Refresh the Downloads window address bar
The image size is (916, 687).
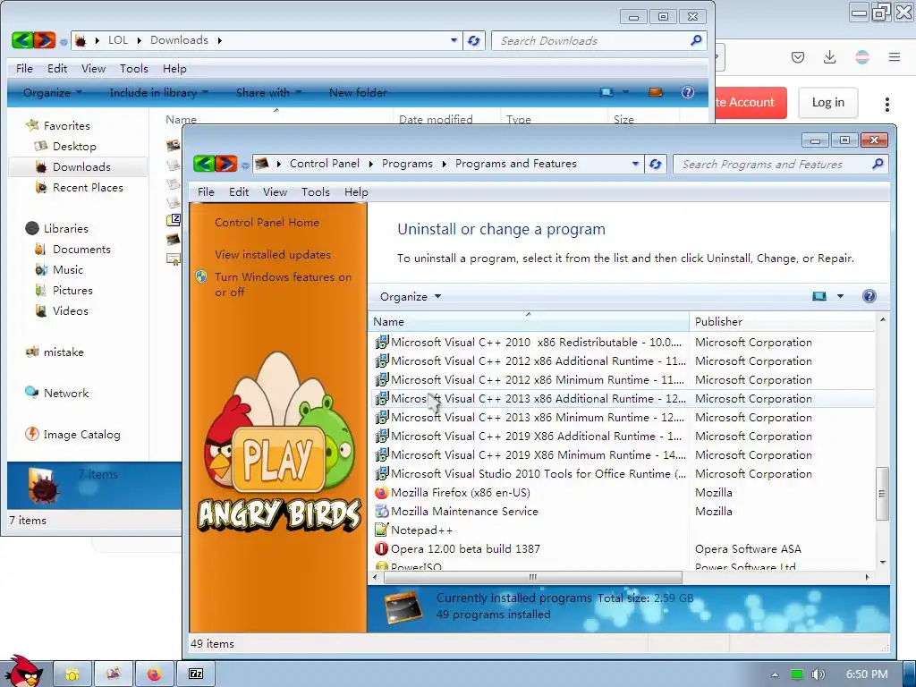pos(474,40)
